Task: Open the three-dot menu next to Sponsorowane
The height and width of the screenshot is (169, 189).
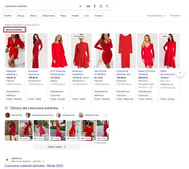Action: (24, 29)
